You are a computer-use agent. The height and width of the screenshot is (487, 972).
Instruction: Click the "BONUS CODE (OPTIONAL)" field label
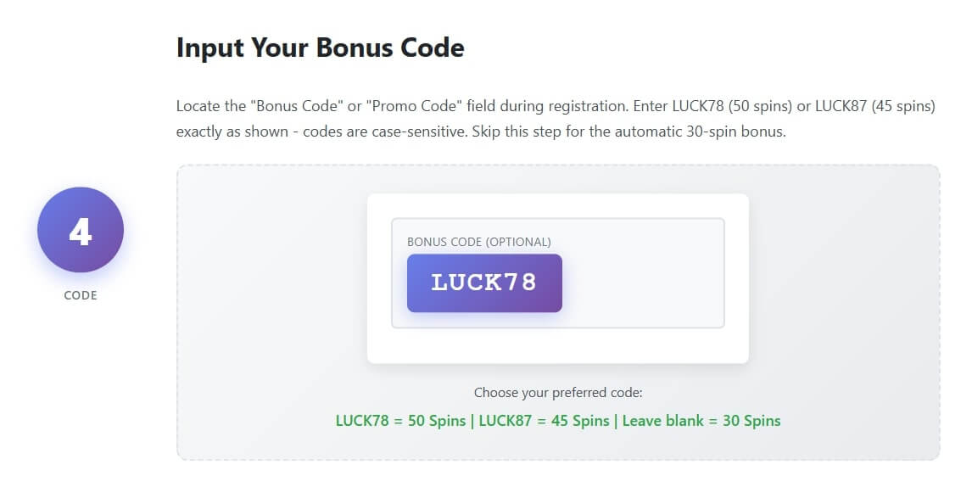[x=479, y=242]
